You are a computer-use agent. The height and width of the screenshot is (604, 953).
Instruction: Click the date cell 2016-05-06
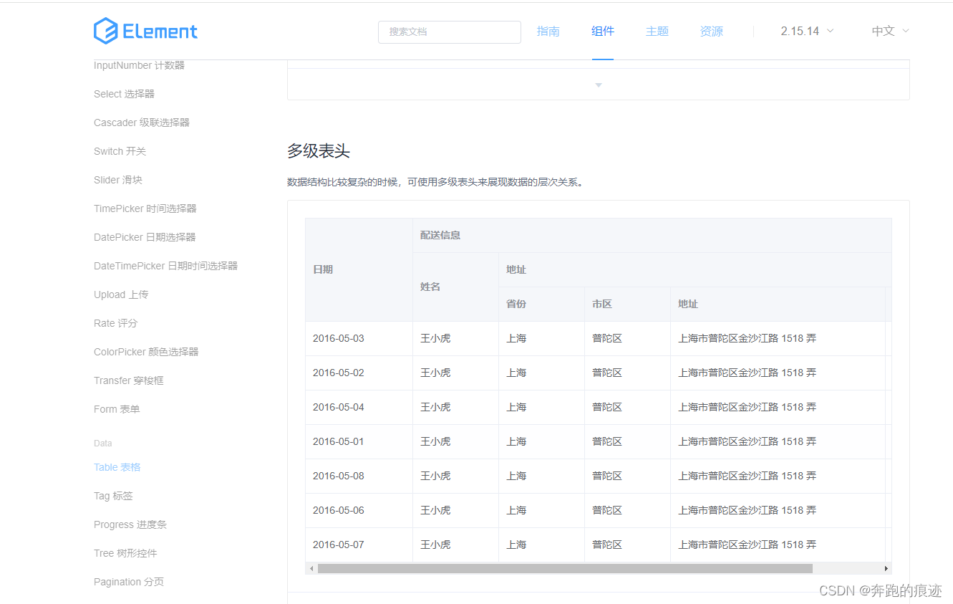359,510
